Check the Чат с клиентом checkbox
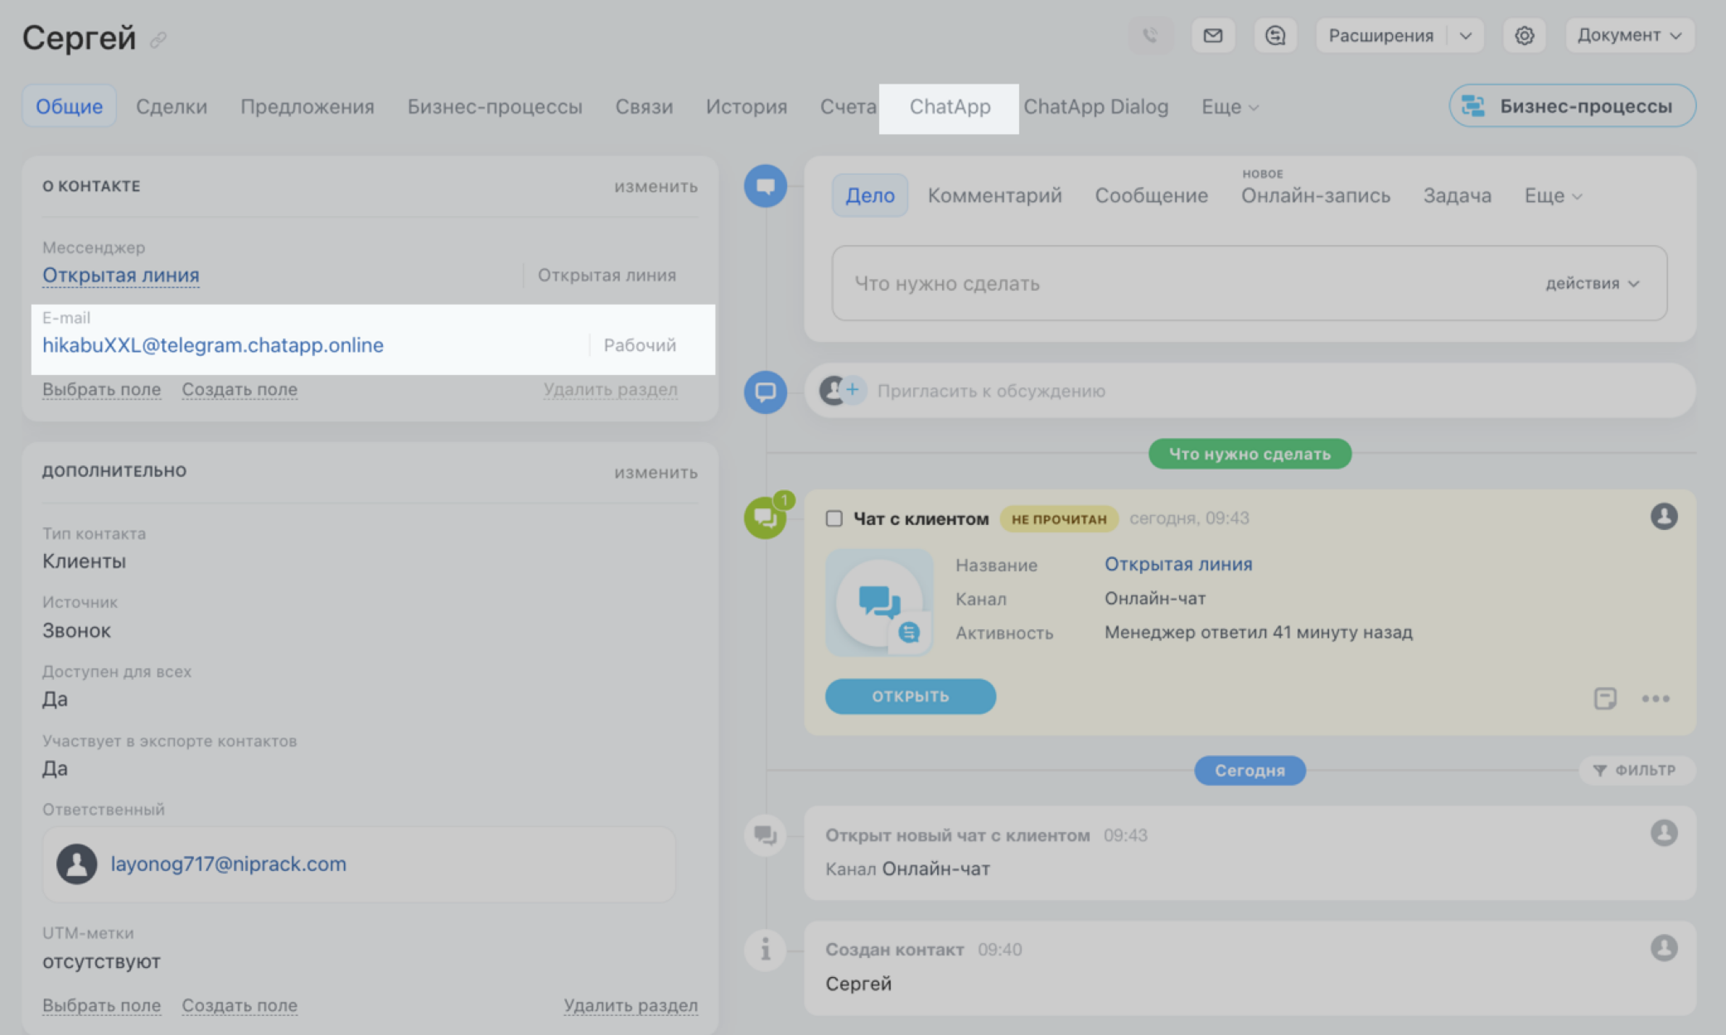1726x1035 pixels. point(834,518)
